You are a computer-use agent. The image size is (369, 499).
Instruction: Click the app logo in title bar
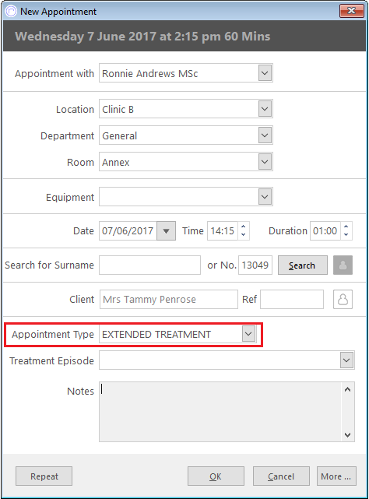pos(11,11)
